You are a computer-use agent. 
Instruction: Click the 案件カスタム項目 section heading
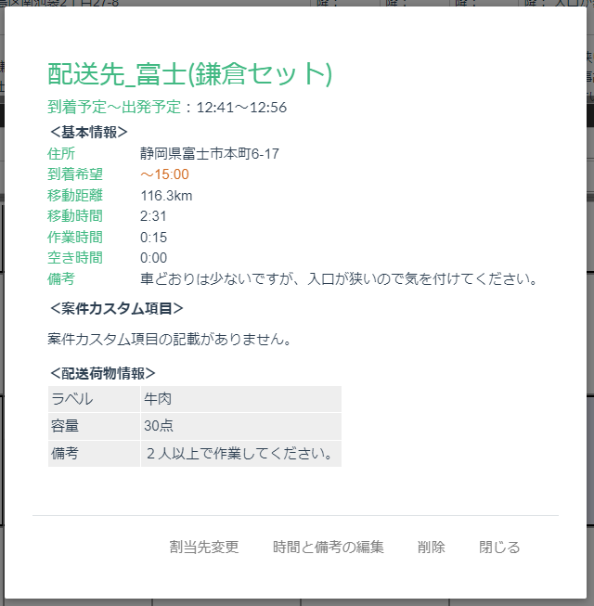116,308
